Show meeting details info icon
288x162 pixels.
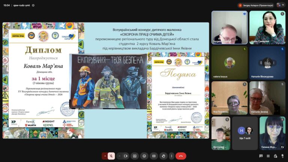[x=33, y=5]
